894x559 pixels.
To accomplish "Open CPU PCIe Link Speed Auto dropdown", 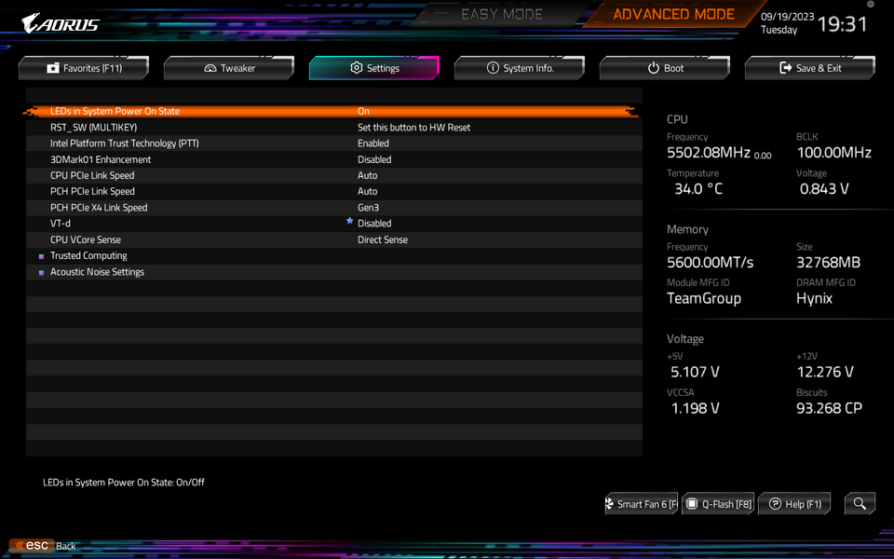I will [368, 175].
